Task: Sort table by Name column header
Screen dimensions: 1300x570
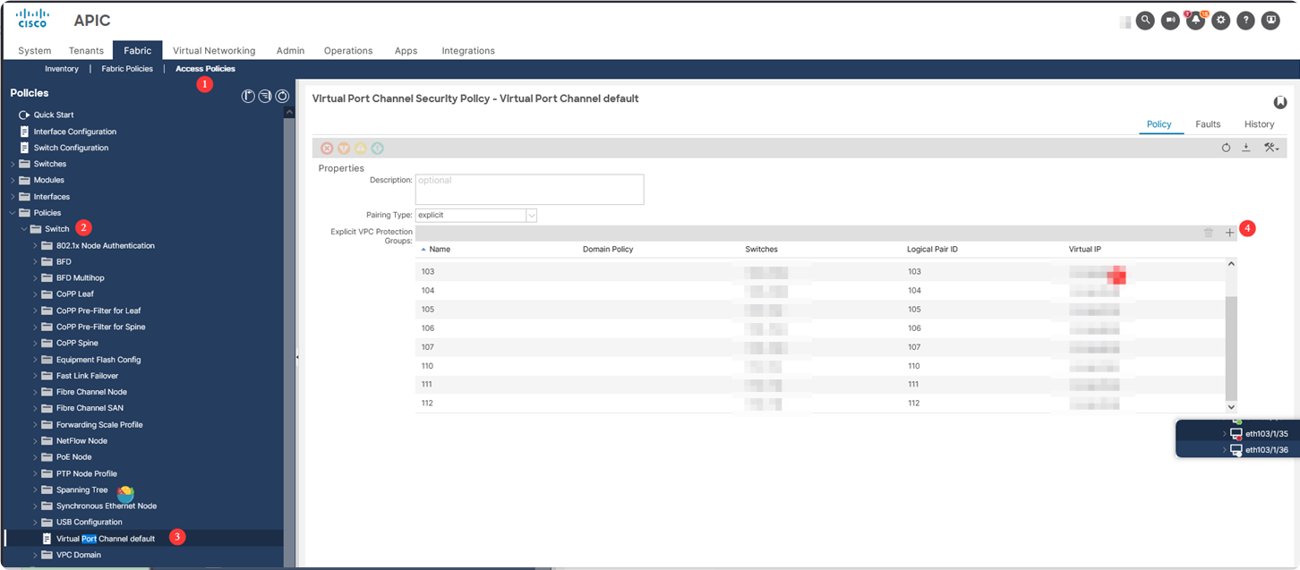Action: pos(440,250)
